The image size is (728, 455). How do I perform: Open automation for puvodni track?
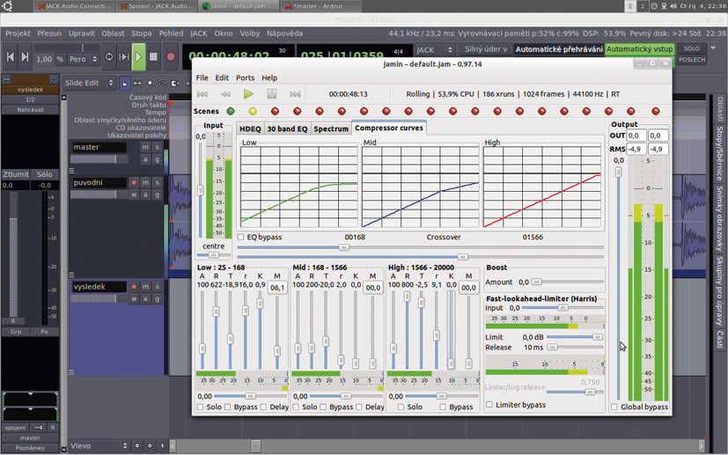[145, 194]
